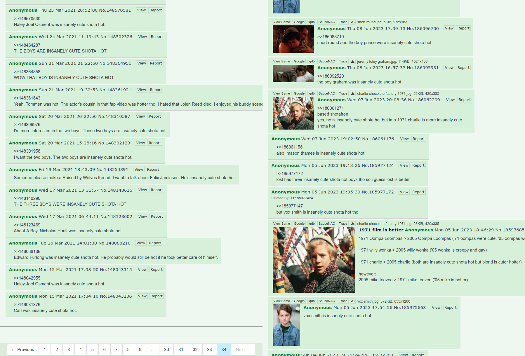The image size is (525, 356).
Task: Report post No.148088210
Action: click(155, 243)
